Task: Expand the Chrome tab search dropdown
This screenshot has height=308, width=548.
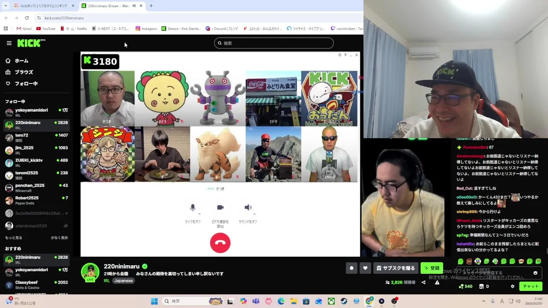Action: click(x=5, y=6)
